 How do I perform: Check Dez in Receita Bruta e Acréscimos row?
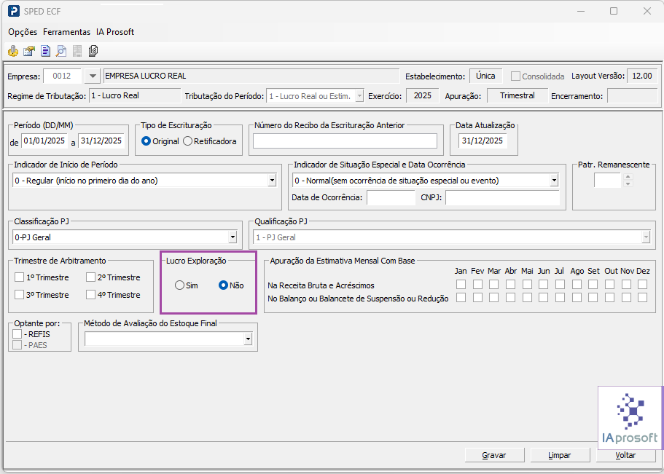[642, 285]
